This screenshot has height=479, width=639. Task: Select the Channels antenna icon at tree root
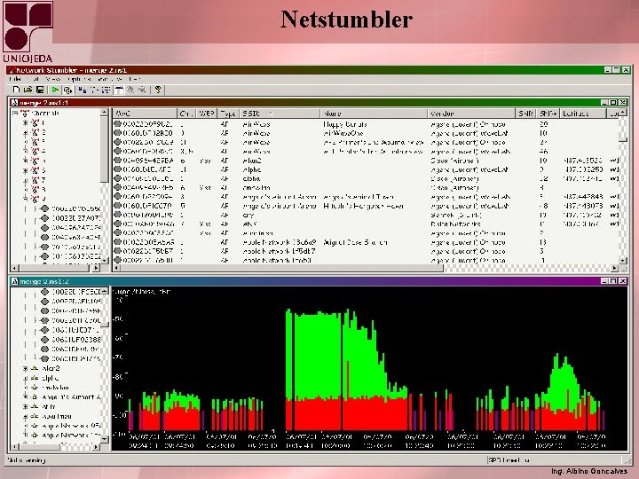25,114
